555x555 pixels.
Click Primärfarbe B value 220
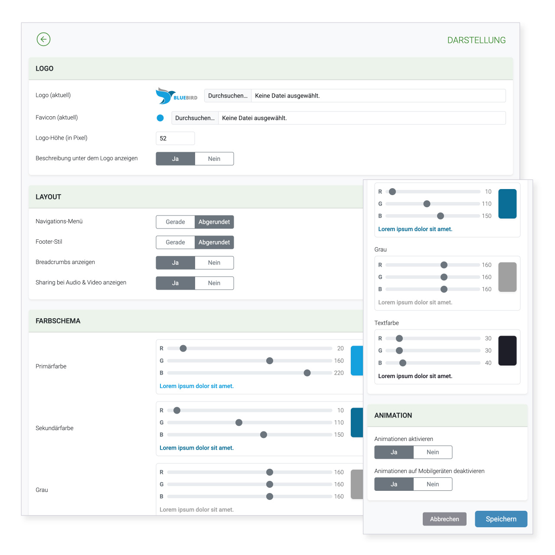(339, 373)
